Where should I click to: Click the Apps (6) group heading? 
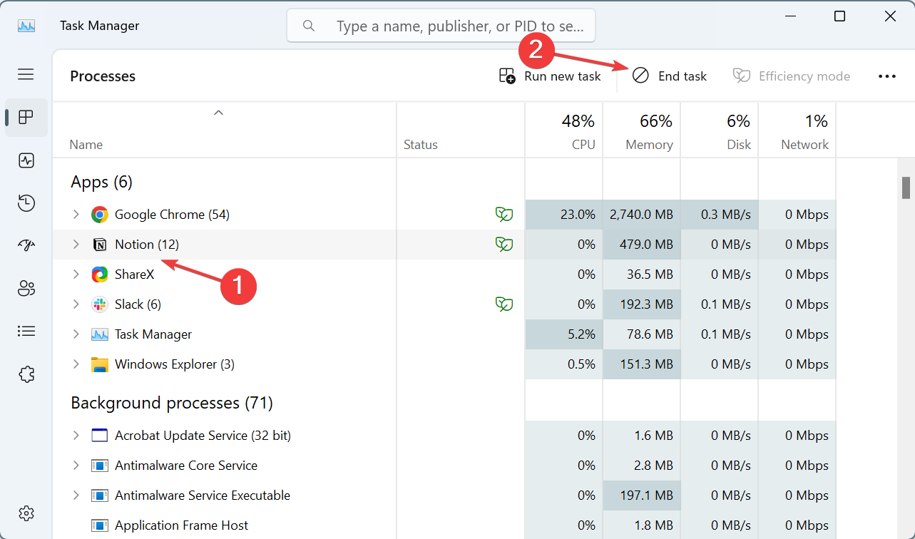[101, 183]
